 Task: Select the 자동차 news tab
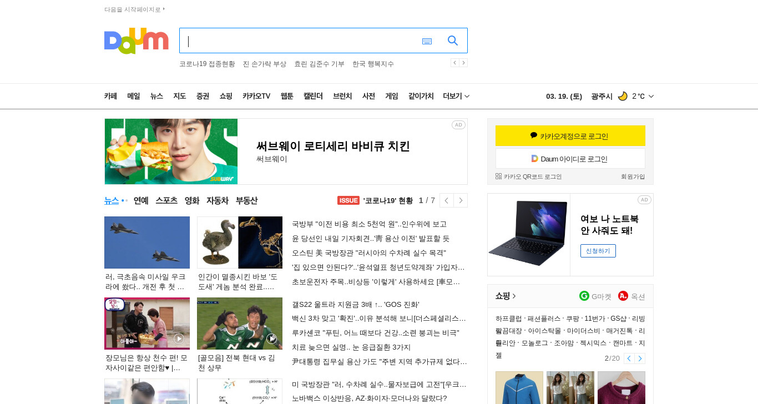point(218,200)
